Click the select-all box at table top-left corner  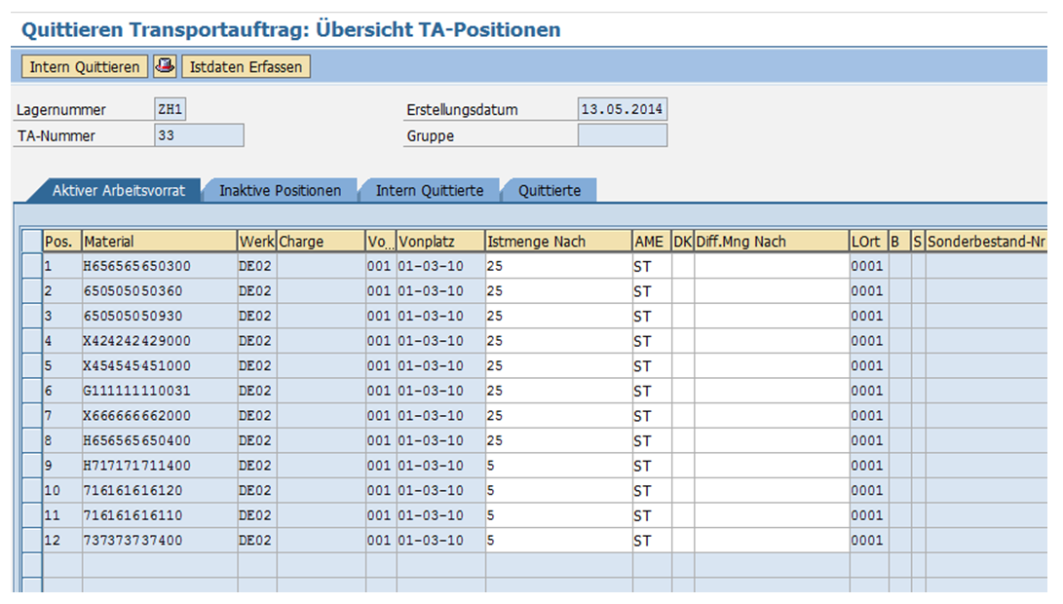pyautogui.click(x=31, y=241)
